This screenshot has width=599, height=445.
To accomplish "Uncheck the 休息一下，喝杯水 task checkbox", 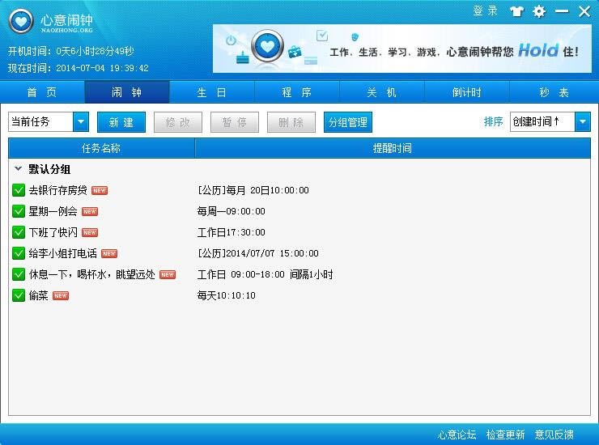I will [19, 274].
